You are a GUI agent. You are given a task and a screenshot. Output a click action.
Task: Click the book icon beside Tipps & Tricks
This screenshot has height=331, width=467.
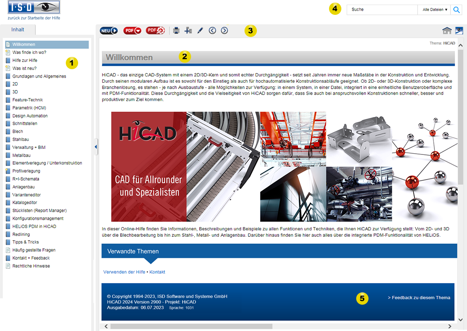pos(8,242)
